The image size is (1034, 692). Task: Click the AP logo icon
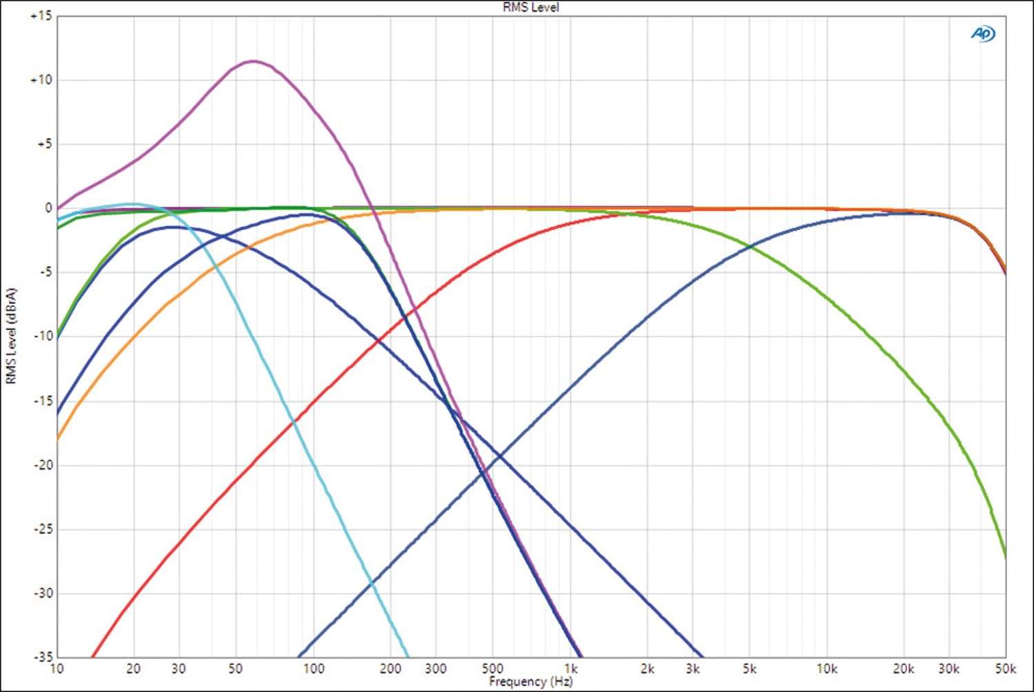tap(983, 34)
